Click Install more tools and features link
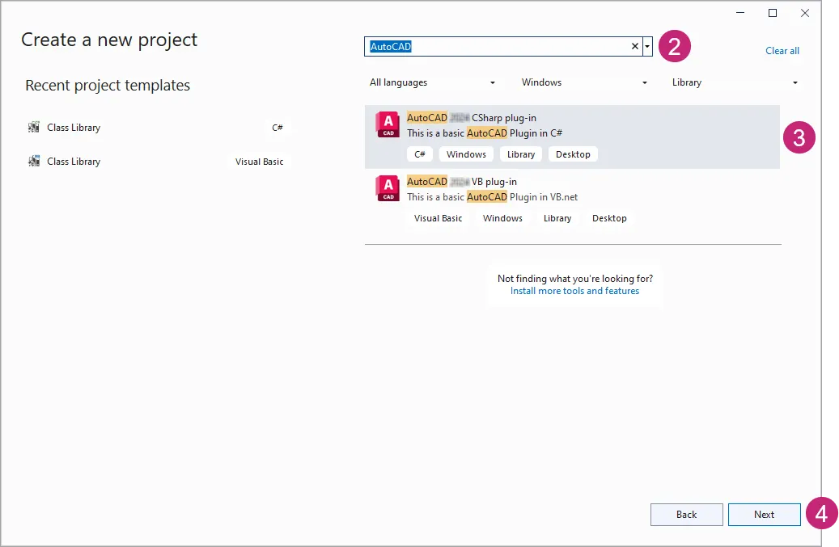Screen dimensions: 839x547 [574, 291]
